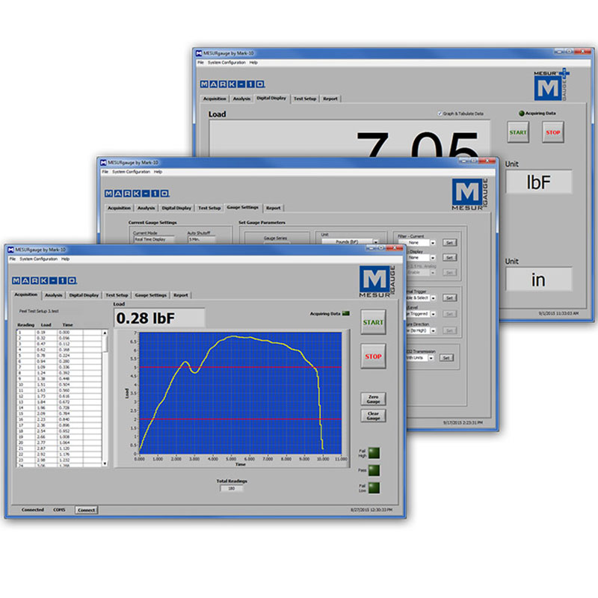Select Test Setup tab in front window
598x598 pixels.
click(117, 295)
